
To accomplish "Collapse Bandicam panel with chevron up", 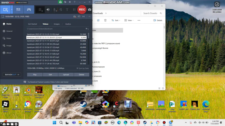I will [x=89, y=17].
